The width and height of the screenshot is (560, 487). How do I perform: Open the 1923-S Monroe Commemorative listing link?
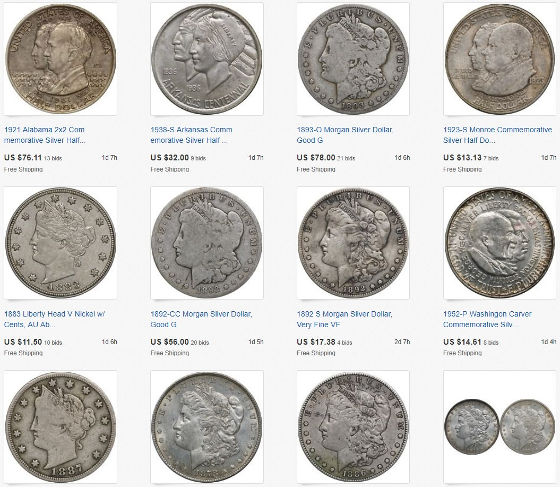(497, 135)
